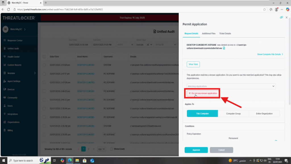The height and width of the screenshot is (164, 291).
Task: Open File Explorer from the taskbar
Action: pyautogui.click(x=77, y=161)
